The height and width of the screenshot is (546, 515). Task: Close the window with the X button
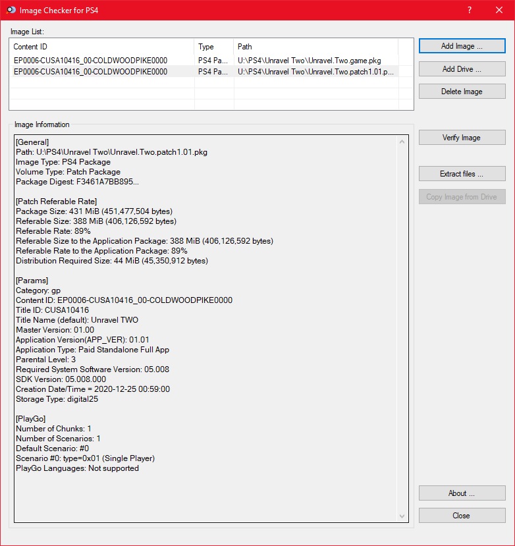tap(499, 10)
